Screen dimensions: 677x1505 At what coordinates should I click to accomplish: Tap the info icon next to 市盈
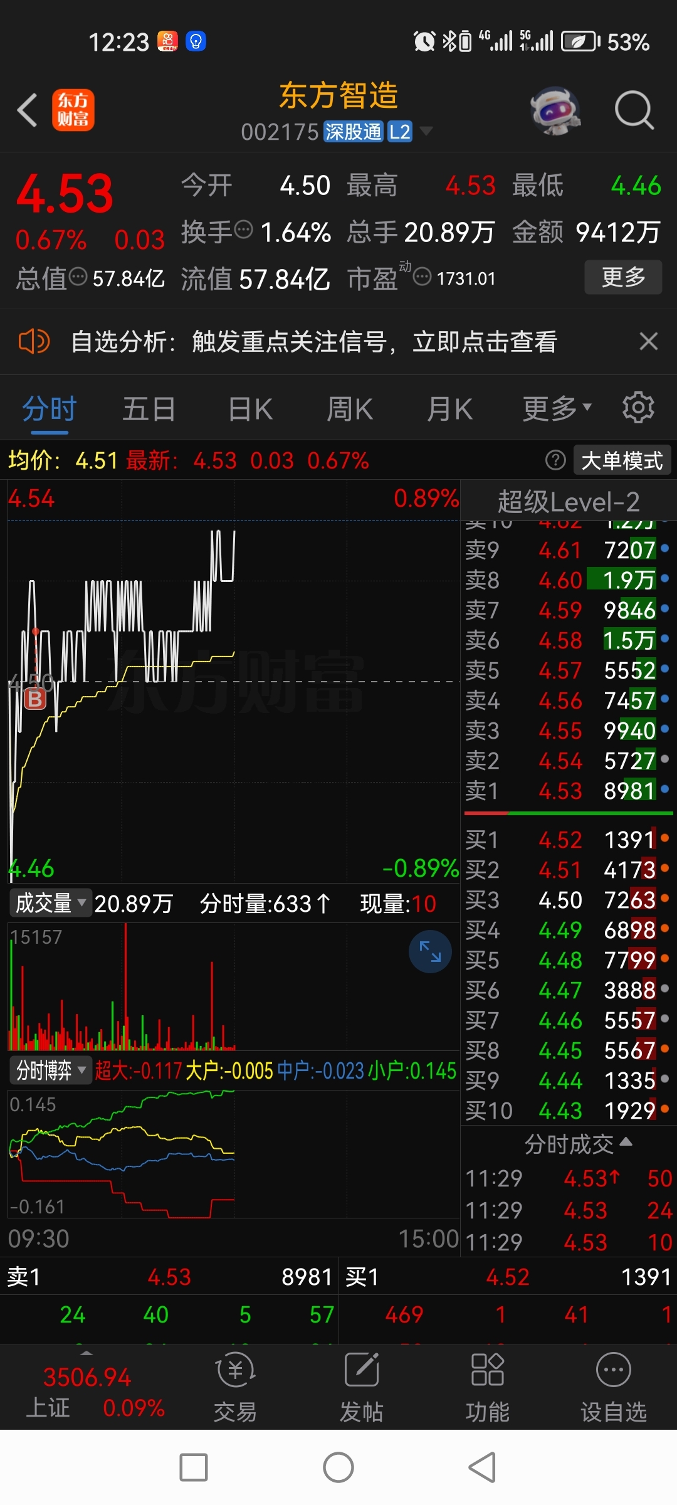point(422,277)
